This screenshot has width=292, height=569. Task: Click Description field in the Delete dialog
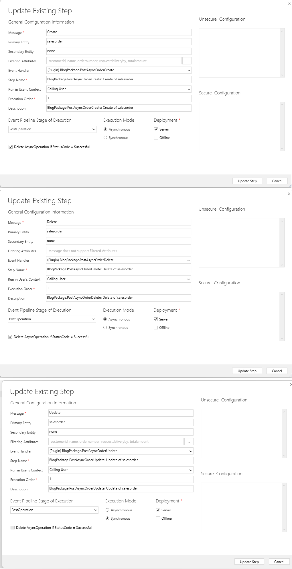coord(119,298)
